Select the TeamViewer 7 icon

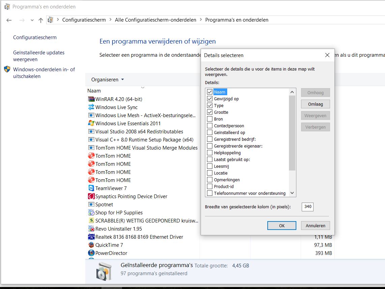pos(91,188)
